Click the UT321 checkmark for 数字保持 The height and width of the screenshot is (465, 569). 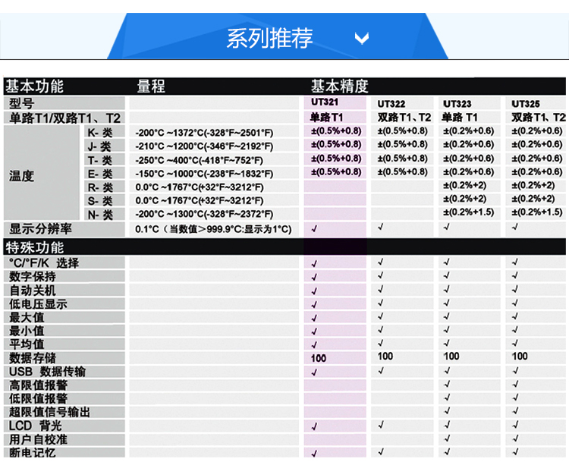point(314,277)
